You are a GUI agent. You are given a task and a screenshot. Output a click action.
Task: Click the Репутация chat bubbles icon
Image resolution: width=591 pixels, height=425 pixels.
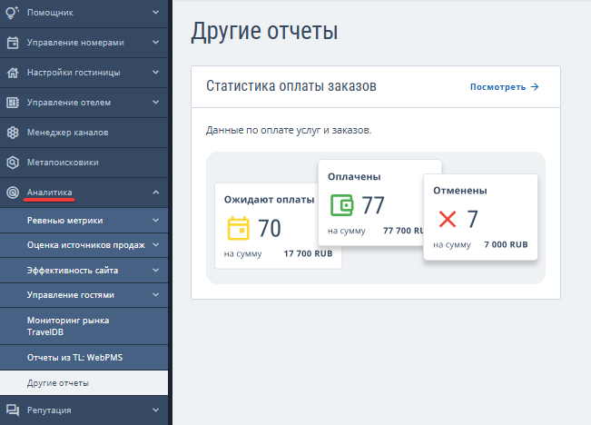(x=13, y=410)
